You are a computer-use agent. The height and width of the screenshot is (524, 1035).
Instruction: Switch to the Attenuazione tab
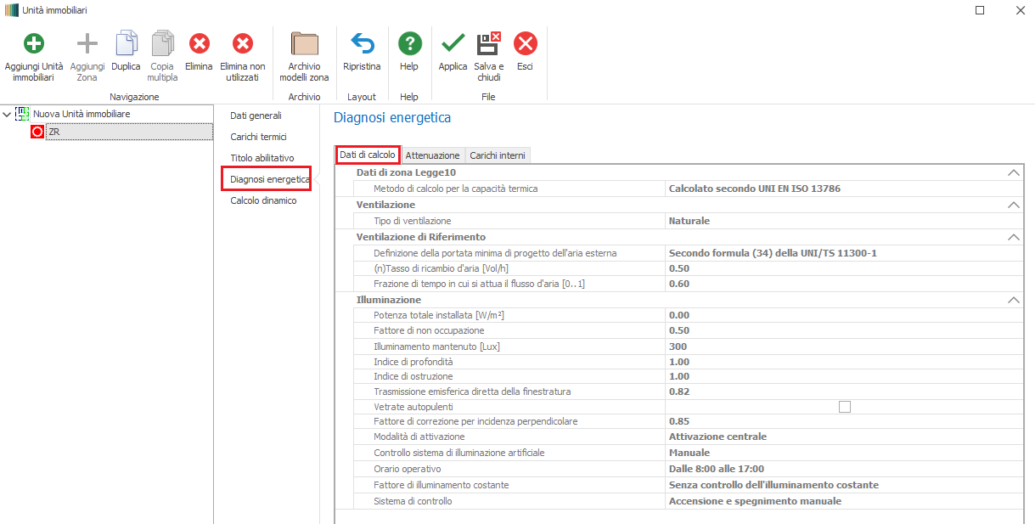pos(432,155)
